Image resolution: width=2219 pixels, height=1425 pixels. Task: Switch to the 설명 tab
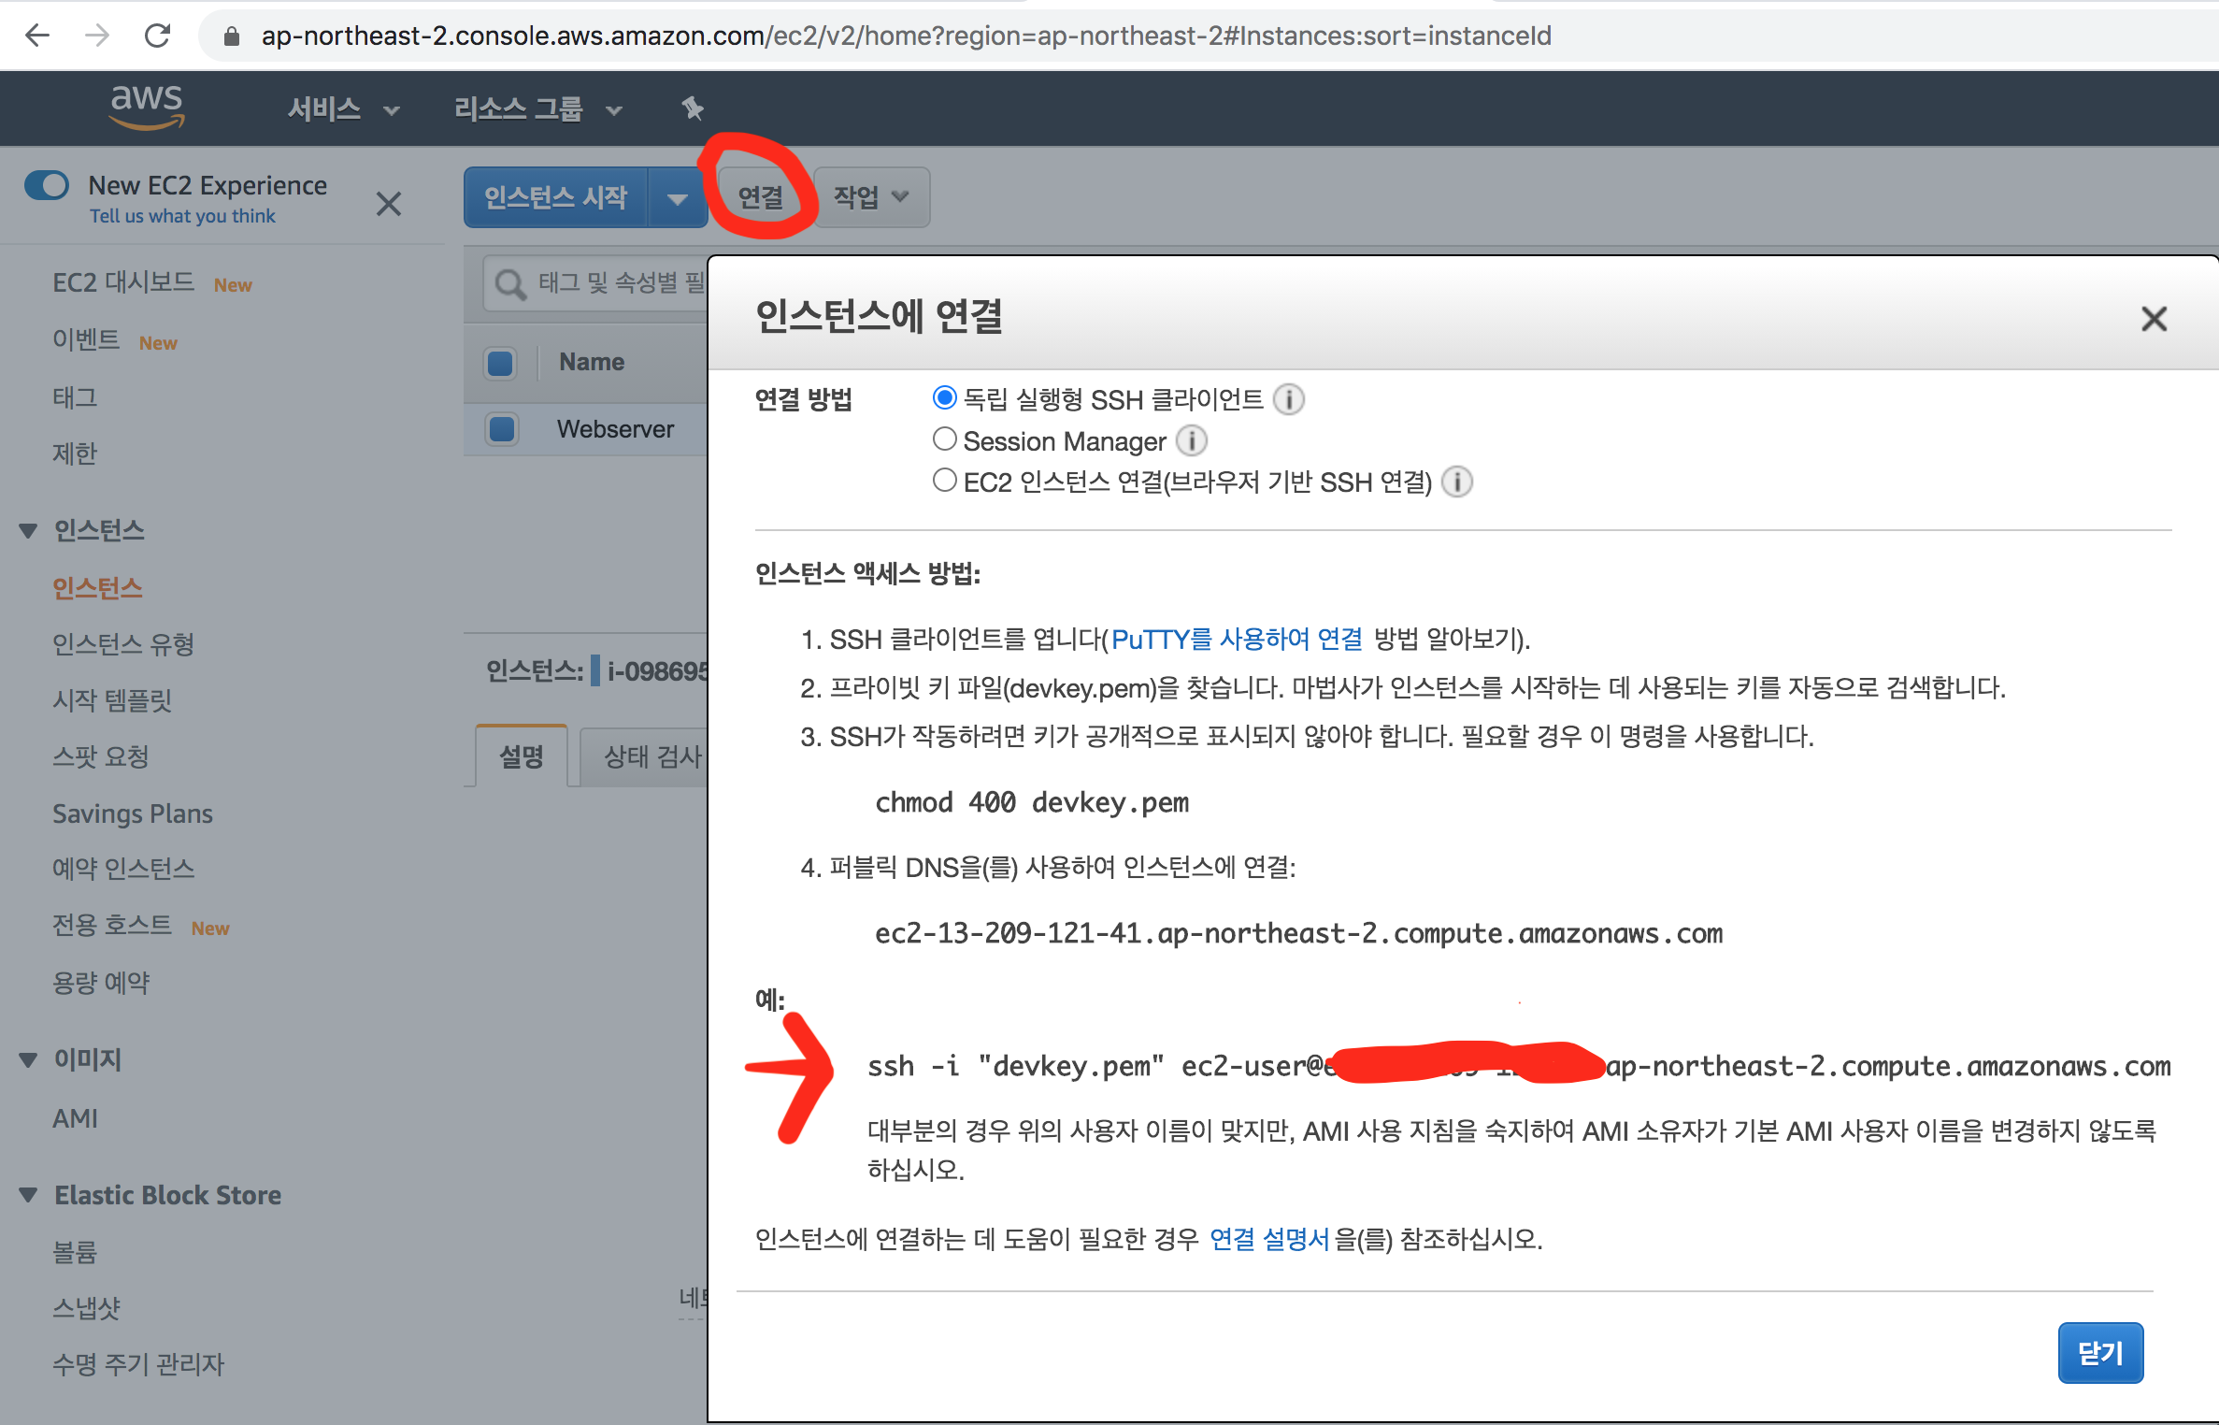click(x=522, y=756)
